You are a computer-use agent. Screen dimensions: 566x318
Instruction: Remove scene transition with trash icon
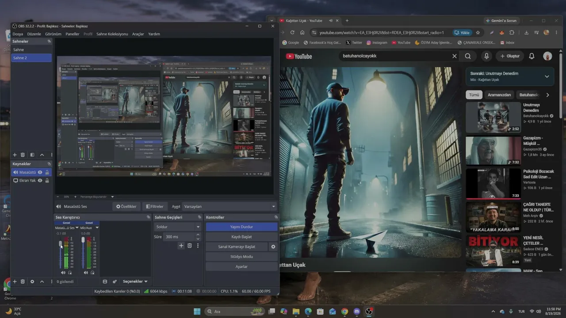click(190, 246)
